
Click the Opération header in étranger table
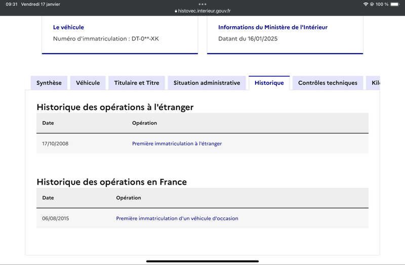click(x=144, y=123)
